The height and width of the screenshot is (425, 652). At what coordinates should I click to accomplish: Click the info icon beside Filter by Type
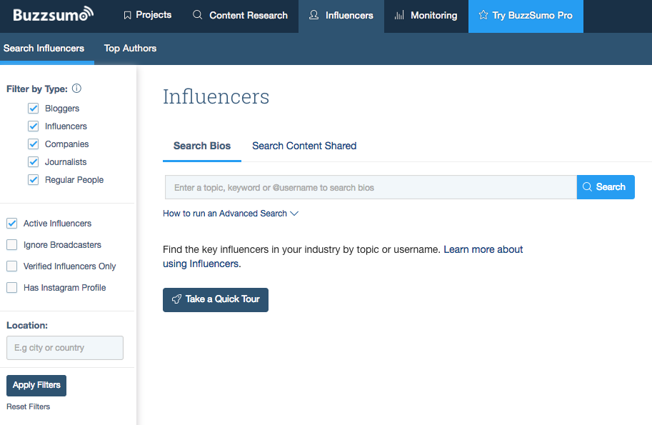click(76, 88)
